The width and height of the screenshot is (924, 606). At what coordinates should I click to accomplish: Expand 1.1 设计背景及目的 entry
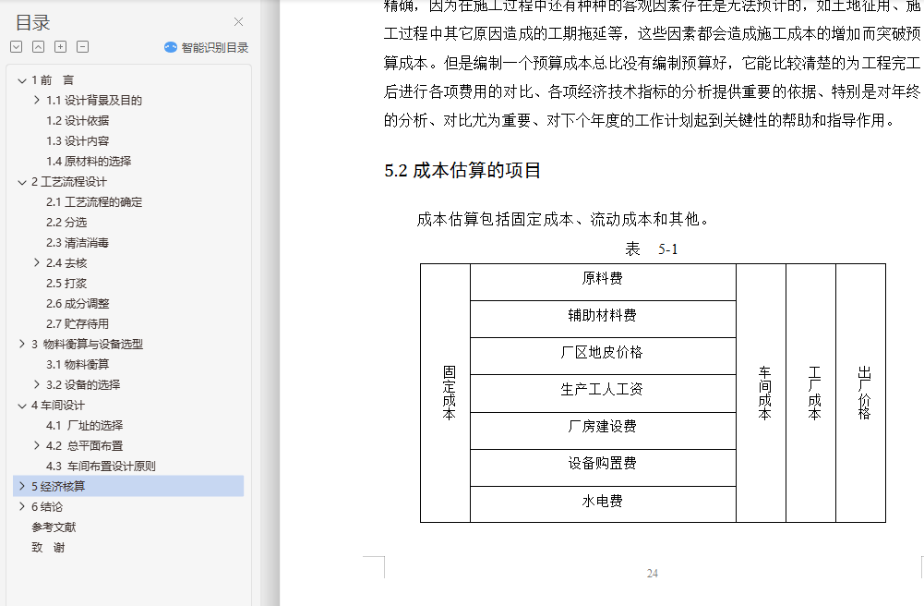pyautogui.click(x=37, y=100)
